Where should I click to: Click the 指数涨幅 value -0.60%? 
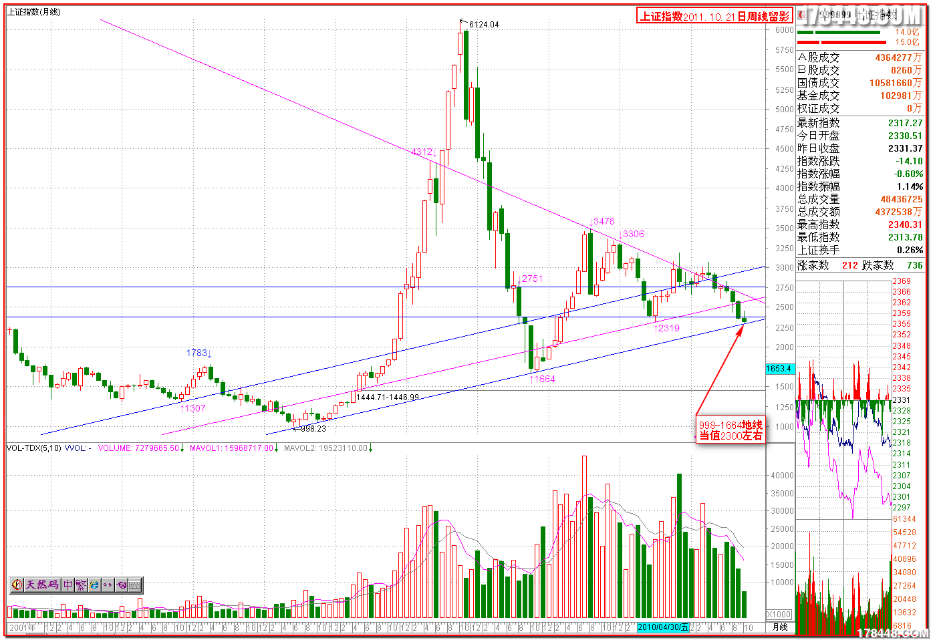click(909, 174)
